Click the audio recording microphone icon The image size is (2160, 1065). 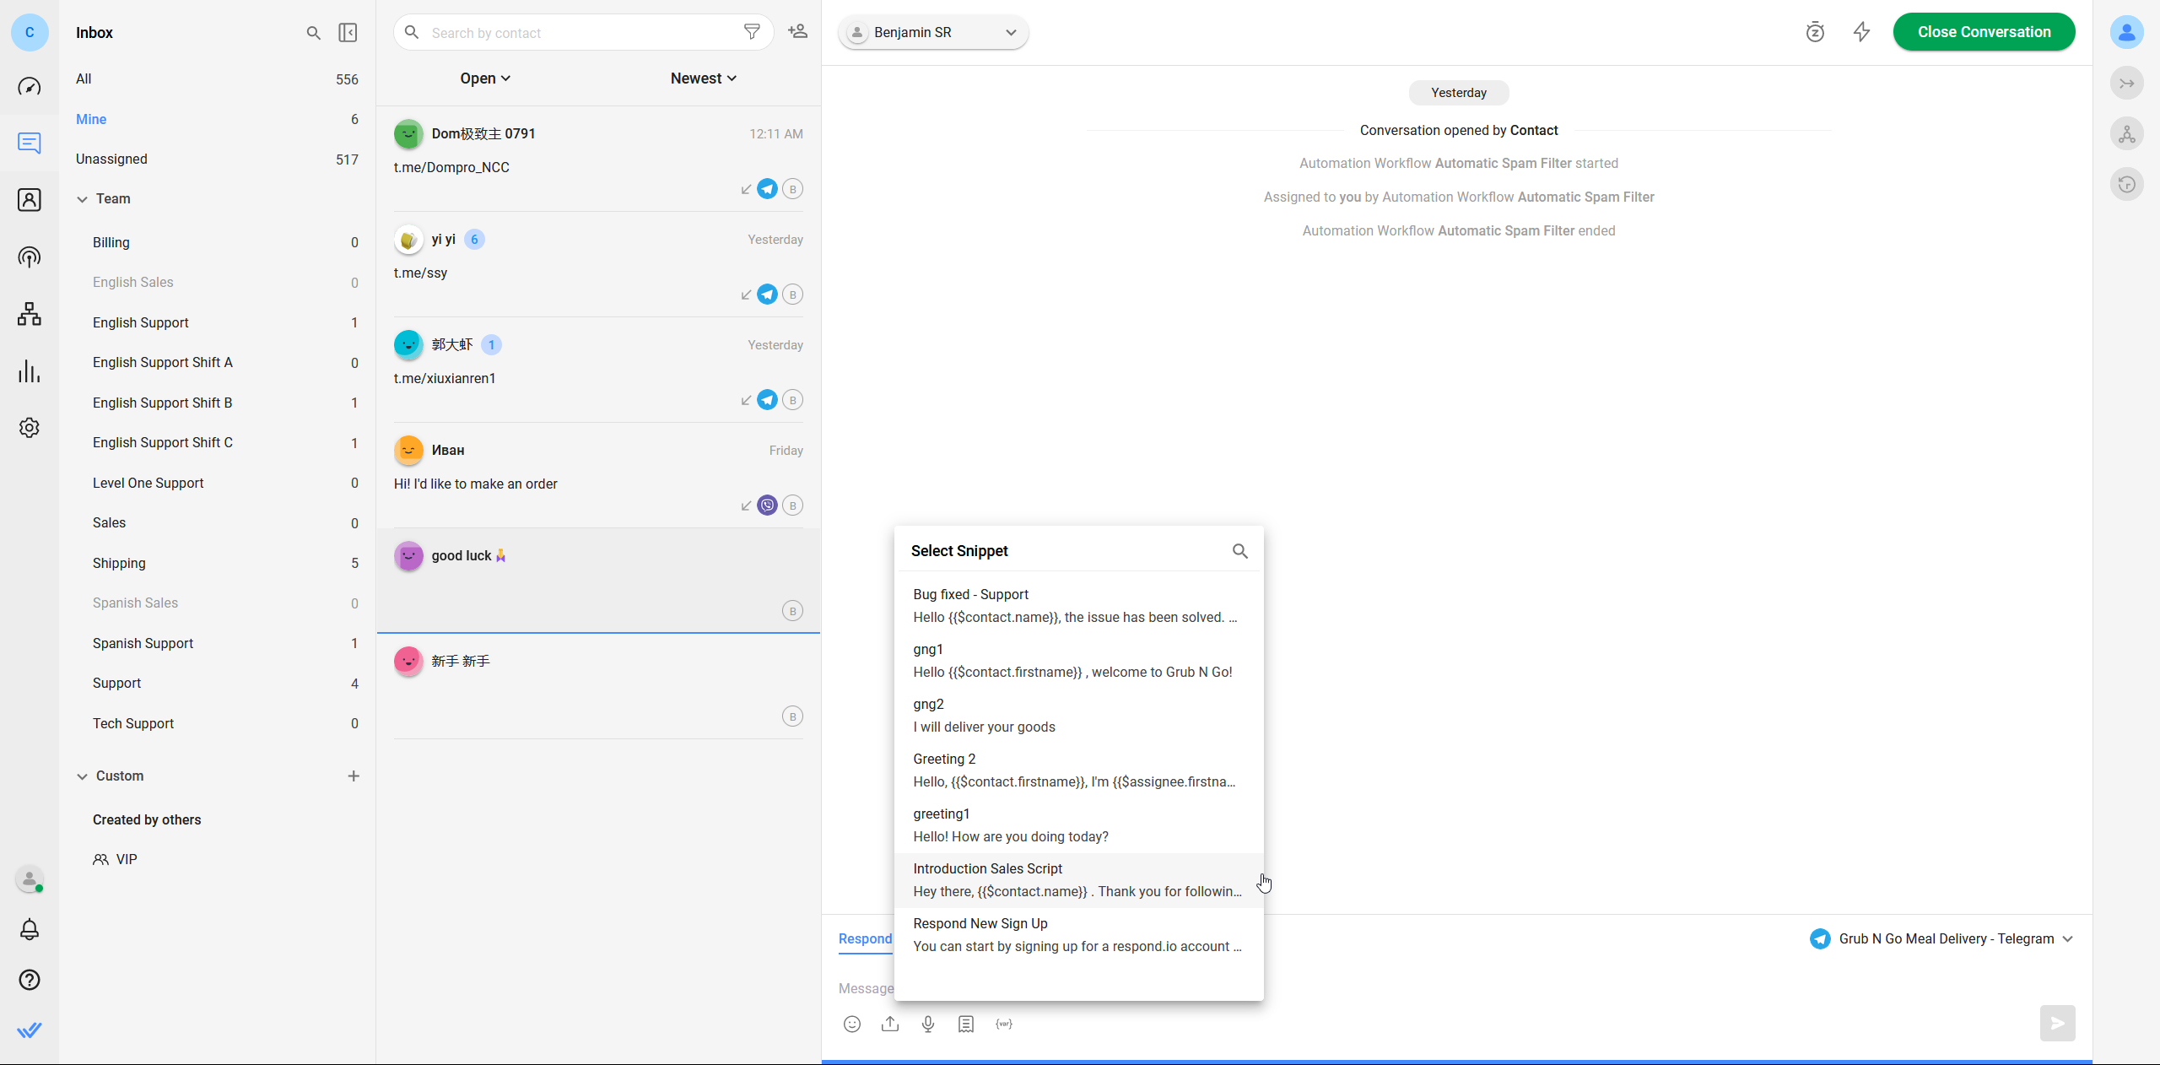[x=928, y=1025]
